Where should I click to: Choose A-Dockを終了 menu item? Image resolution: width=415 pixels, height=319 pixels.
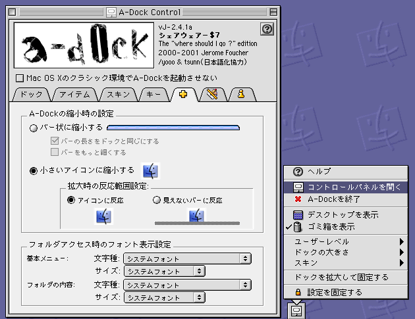click(x=346, y=199)
